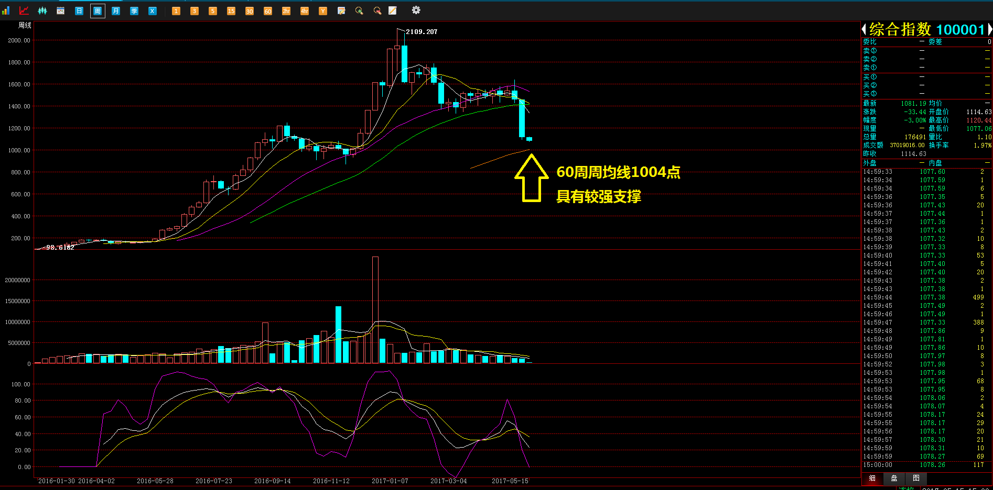993x490 pixels.
Task: Click the 最低价 value 1077.06
Action: pyautogui.click(x=979, y=129)
